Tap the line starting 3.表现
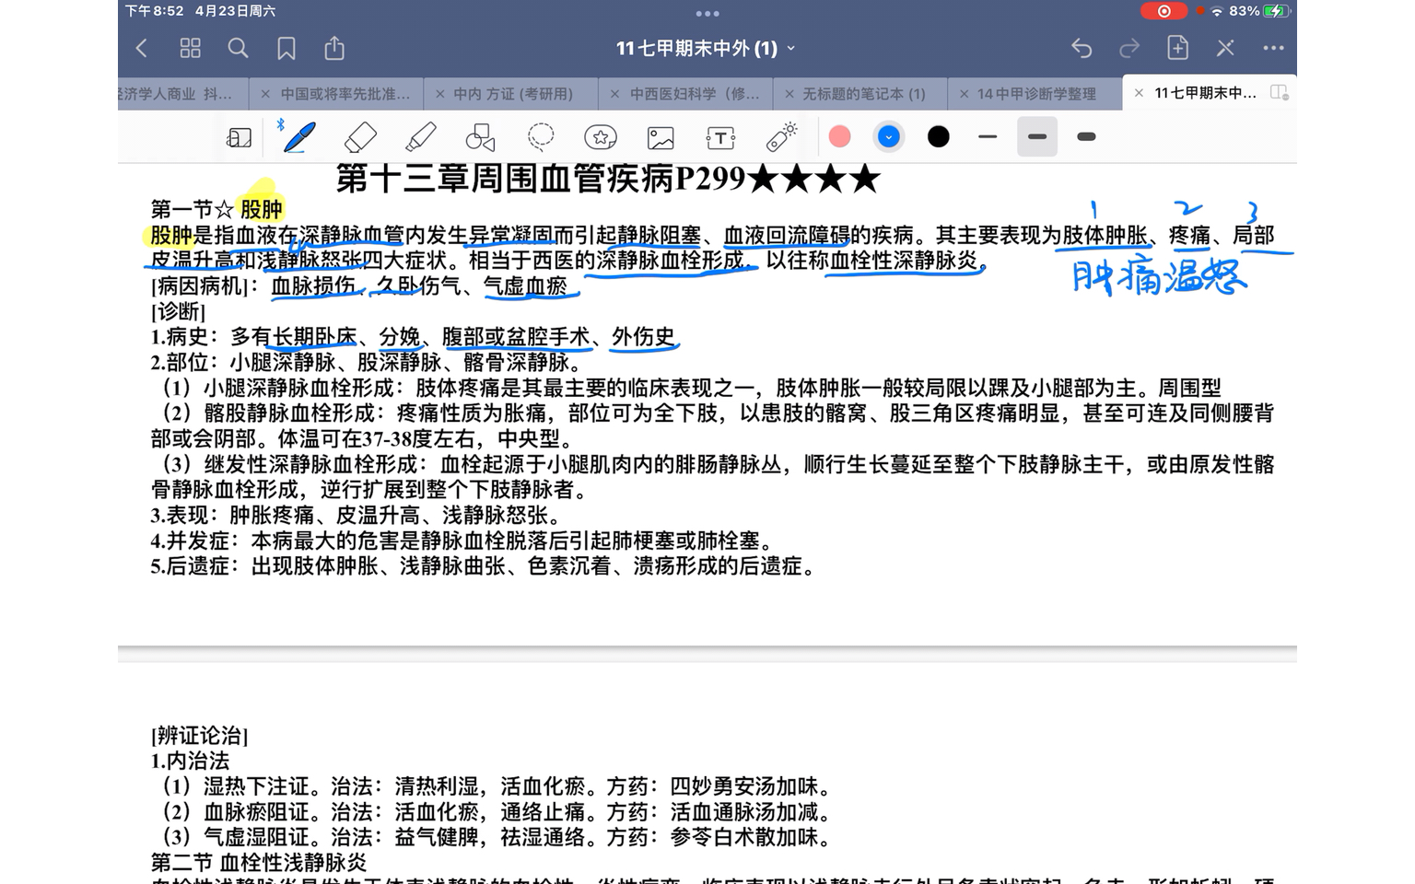This screenshot has width=1415, height=884. click(x=356, y=515)
